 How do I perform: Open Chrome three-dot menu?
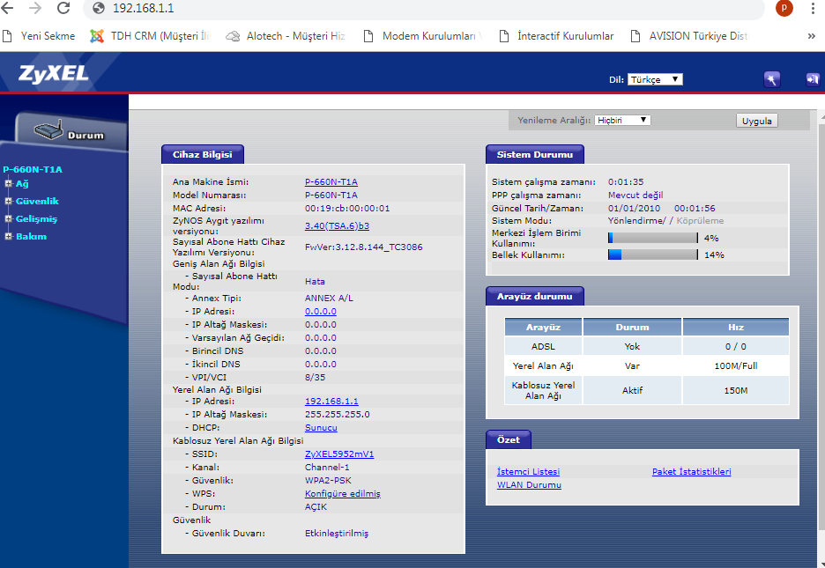pyautogui.click(x=813, y=8)
